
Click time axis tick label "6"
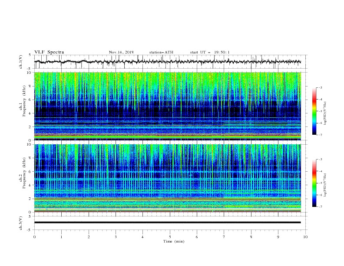tap(197, 237)
